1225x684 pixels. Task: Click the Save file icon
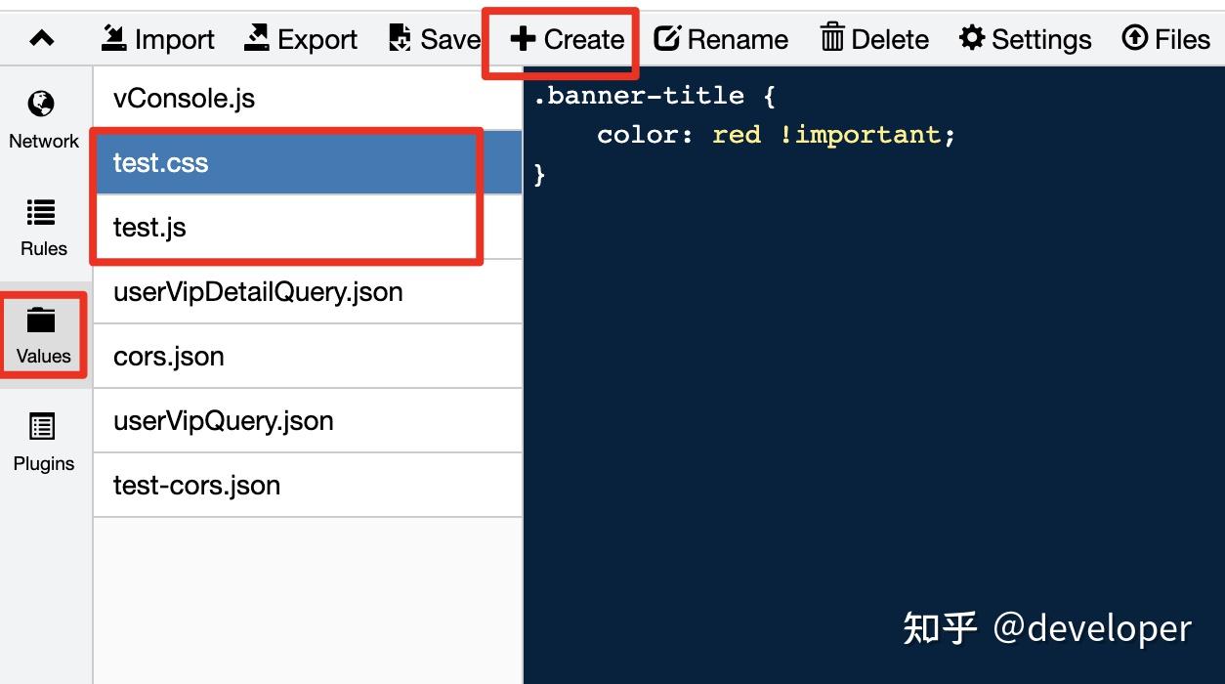click(x=401, y=38)
